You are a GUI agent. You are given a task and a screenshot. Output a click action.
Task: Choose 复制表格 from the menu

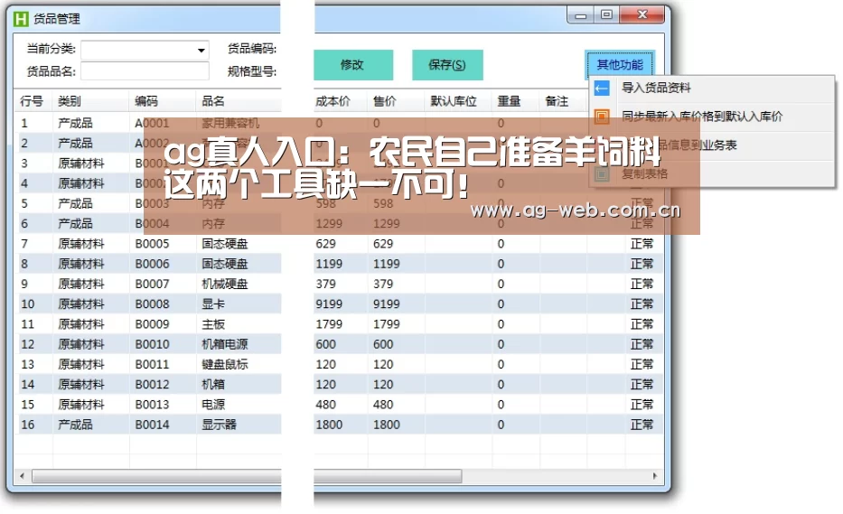644,173
